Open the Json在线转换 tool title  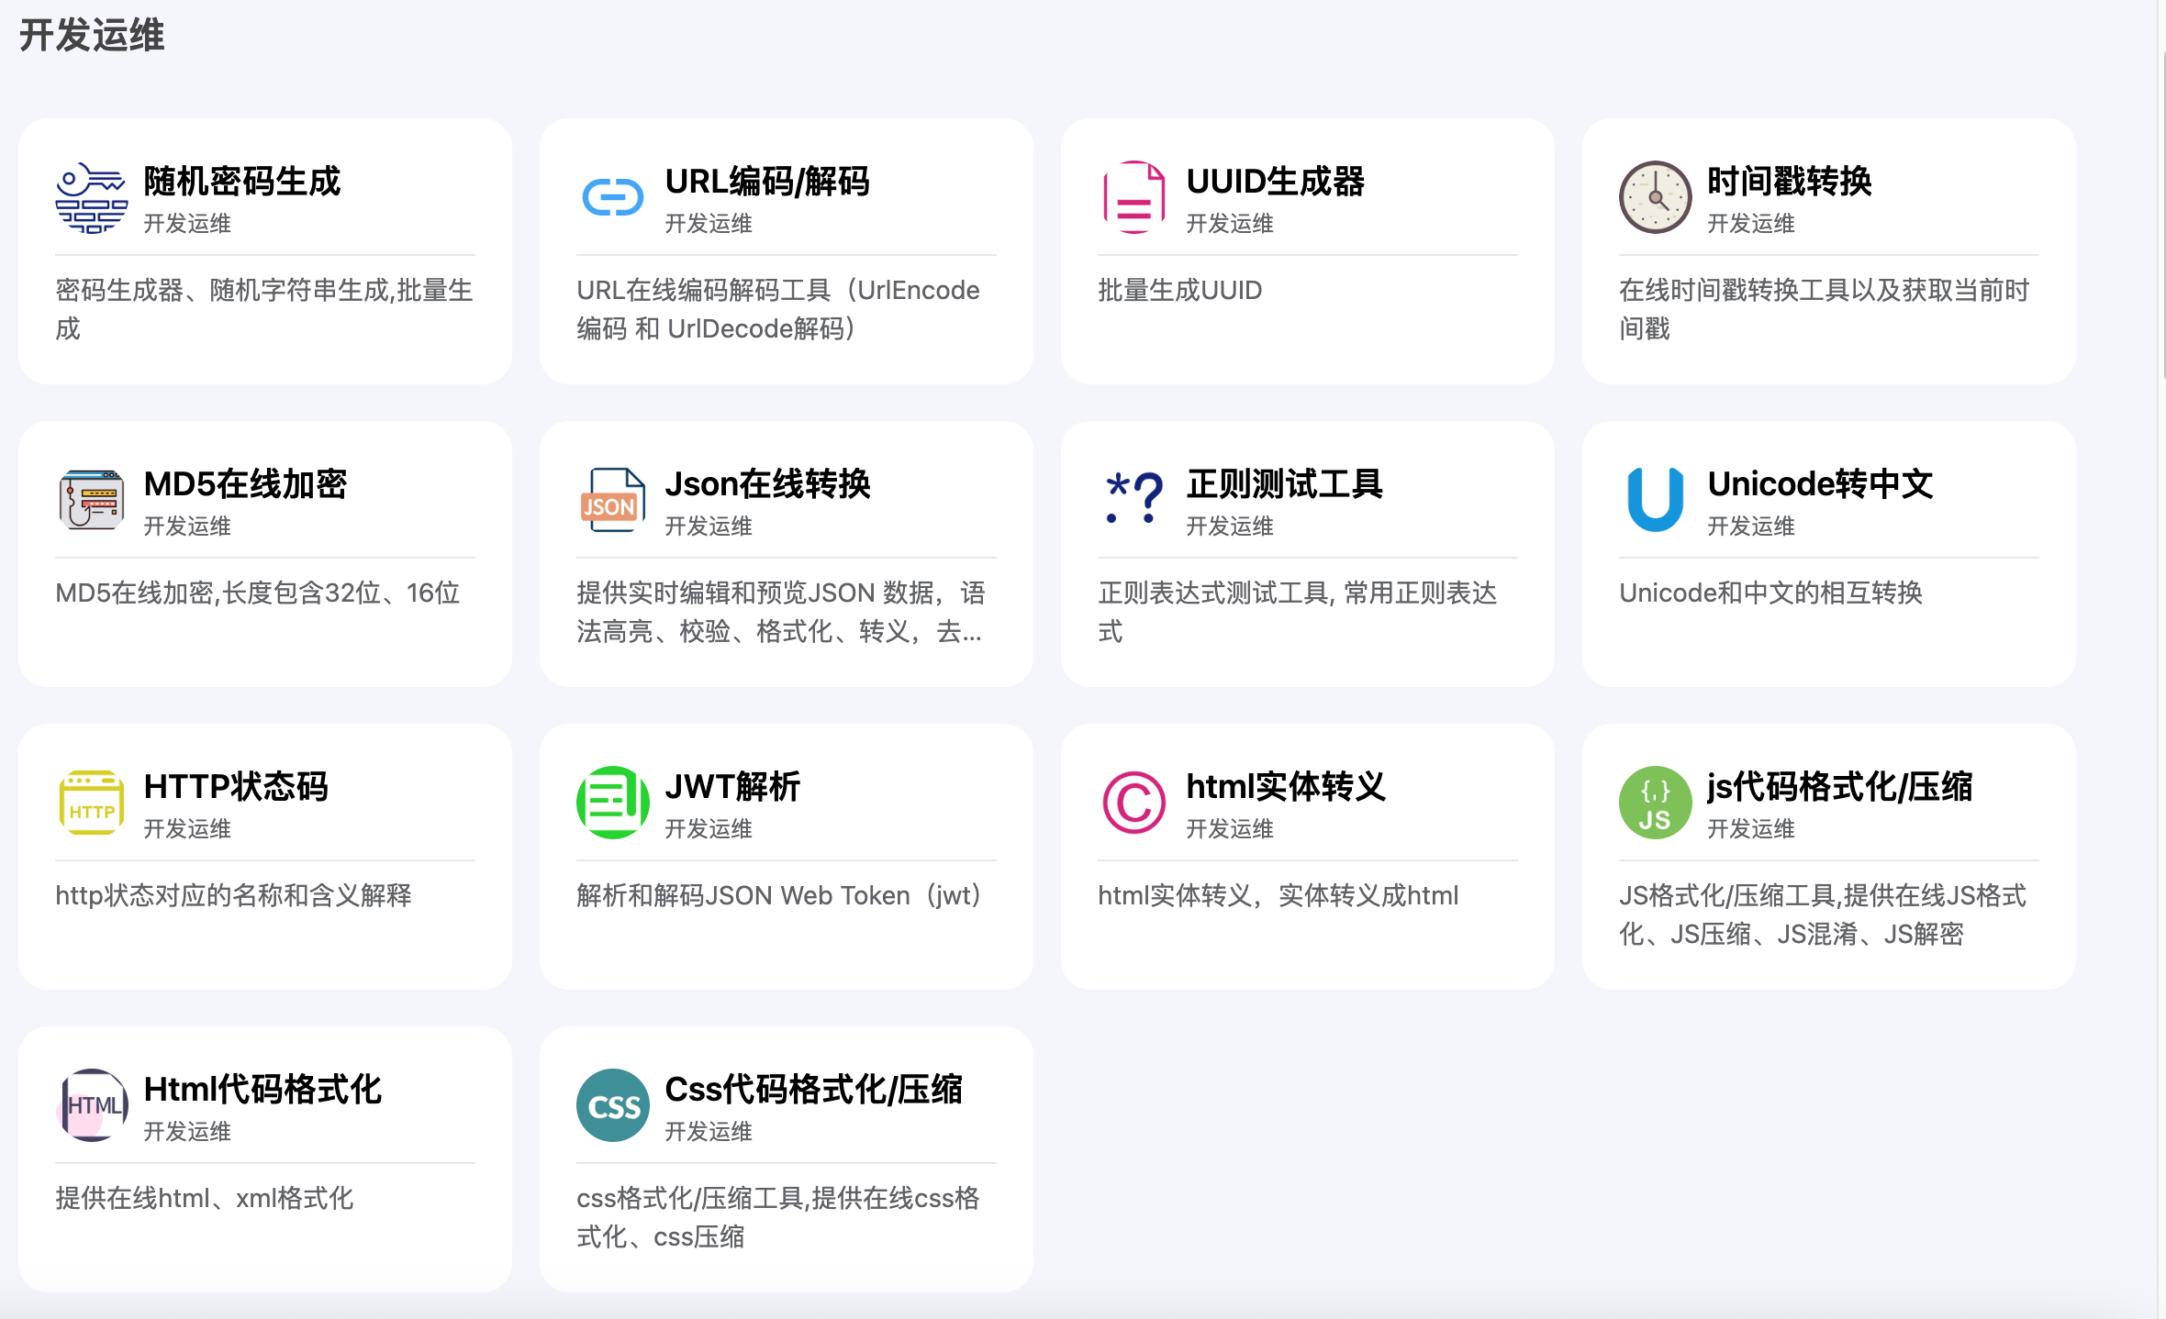point(767,484)
